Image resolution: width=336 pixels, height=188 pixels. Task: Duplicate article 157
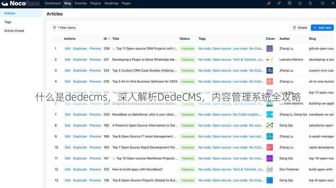point(80,158)
